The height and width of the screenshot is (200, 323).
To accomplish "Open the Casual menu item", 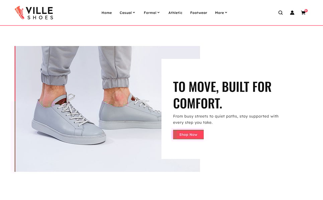I will [126, 13].
